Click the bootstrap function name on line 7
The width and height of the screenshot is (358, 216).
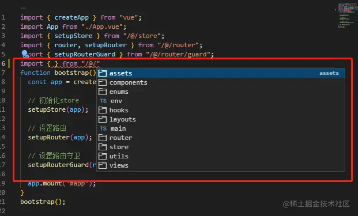tap(71, 73)
